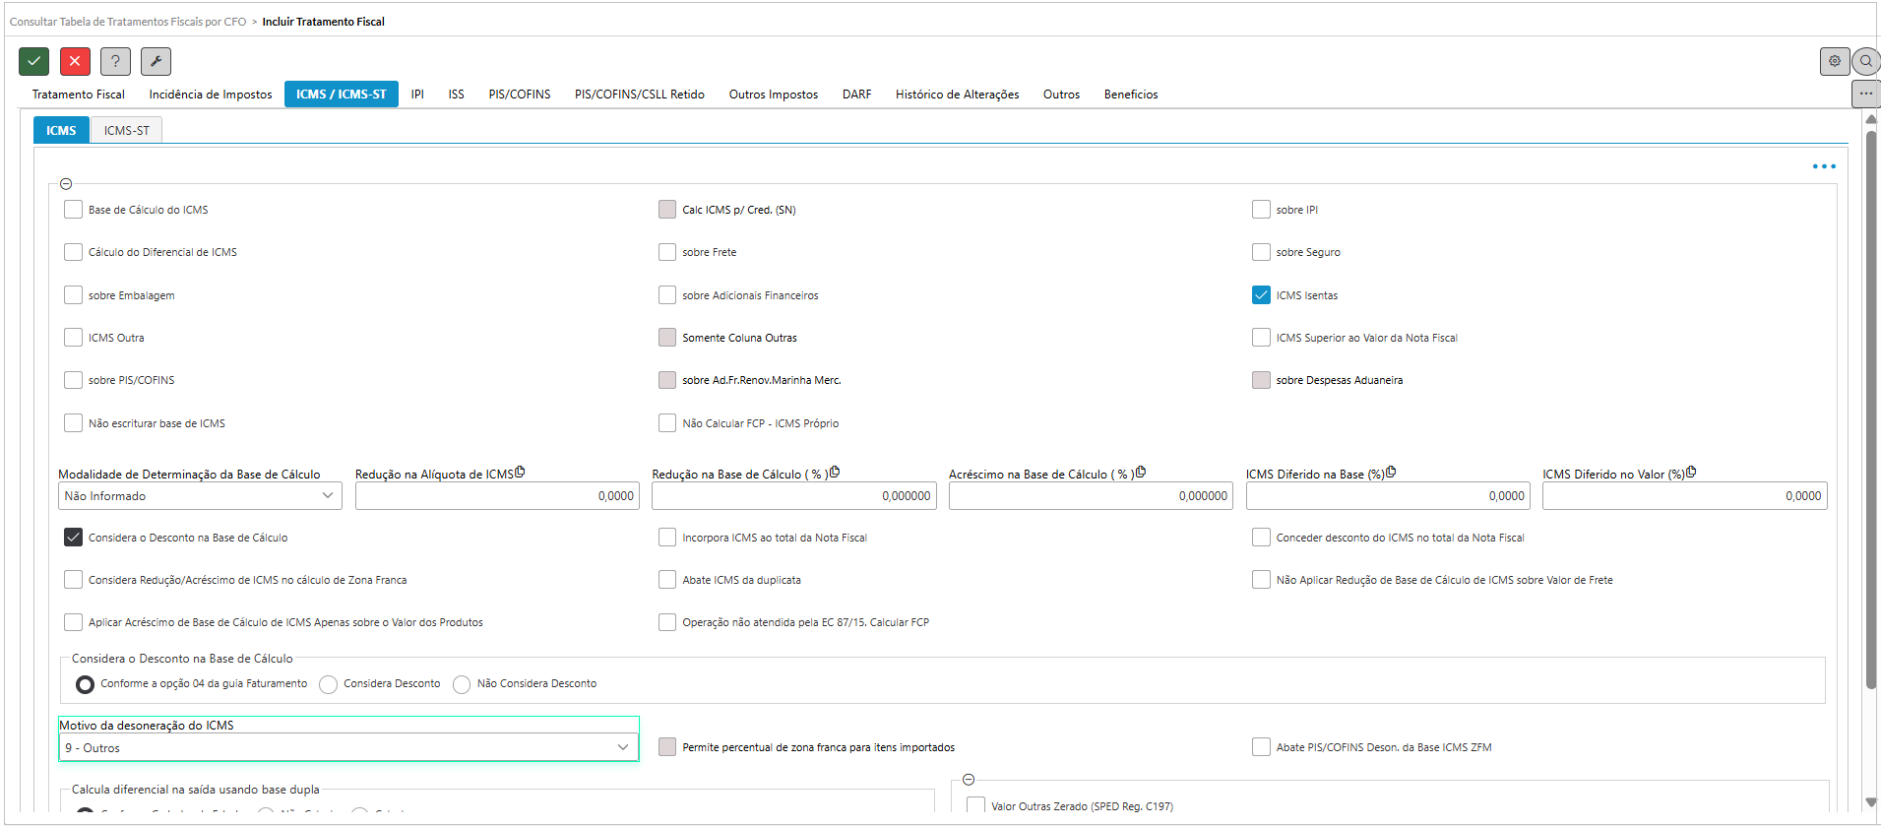This screenshot has width=1881, height=827.
Task: Click the wrench tools icon
Action: click(x=156, y=61)
